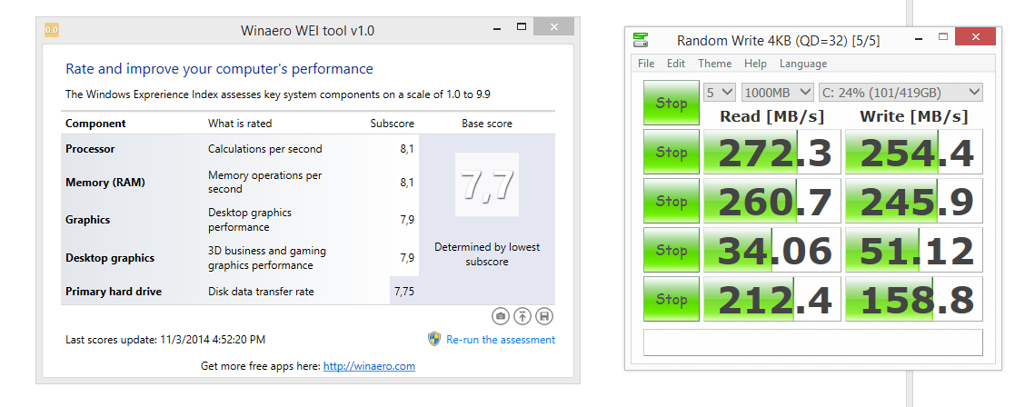Open the Help menu
This screenshot has height=407, width=1015.
[x=755, y=64]
